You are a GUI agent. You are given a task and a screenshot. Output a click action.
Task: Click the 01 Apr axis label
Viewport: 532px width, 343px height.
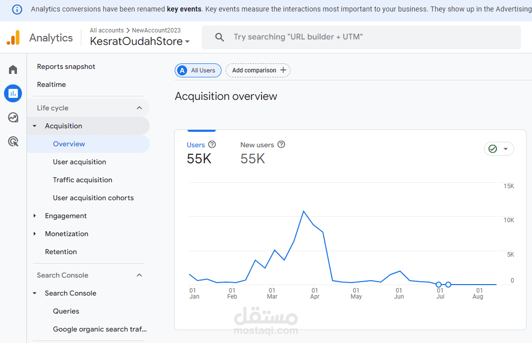[315, 293]
